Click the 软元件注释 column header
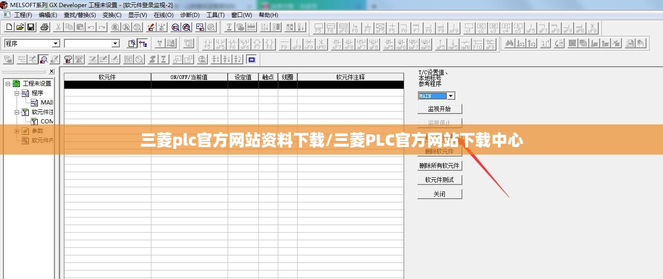Viewport: 663px width, 279px height. [x=351, y=77]
